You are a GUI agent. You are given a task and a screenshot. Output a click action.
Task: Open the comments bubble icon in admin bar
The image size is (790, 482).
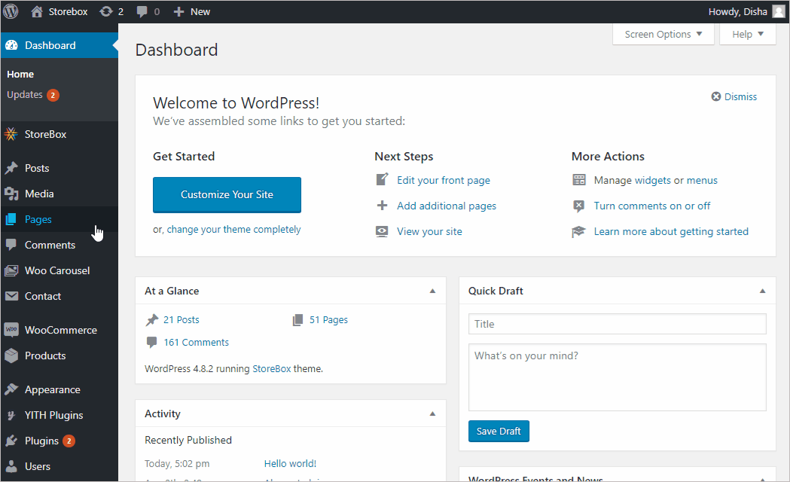(142, 11)
